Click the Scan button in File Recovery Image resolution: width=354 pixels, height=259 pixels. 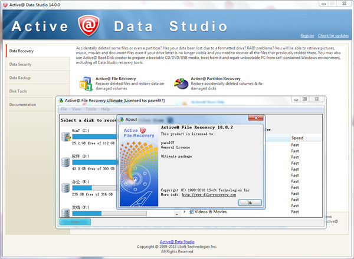pyautogui.click(x=75, y=222)
